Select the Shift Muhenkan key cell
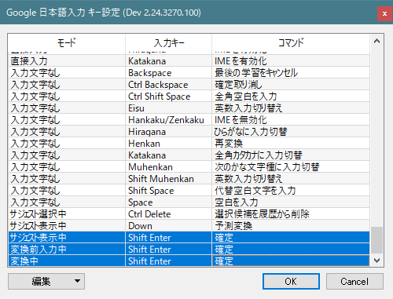 [x=168, y=179]
